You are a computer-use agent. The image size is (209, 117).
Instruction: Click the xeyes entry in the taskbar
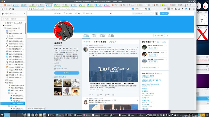[131, 115]
